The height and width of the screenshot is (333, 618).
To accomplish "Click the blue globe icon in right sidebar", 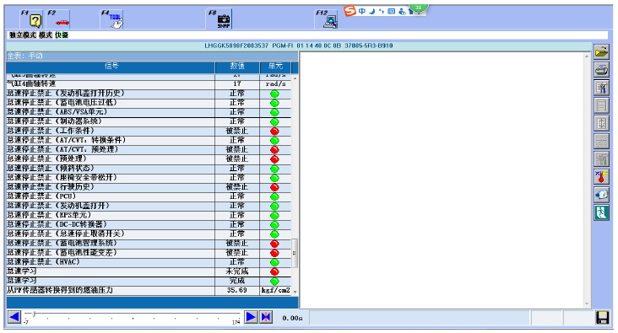I will (x=601, y=195).
